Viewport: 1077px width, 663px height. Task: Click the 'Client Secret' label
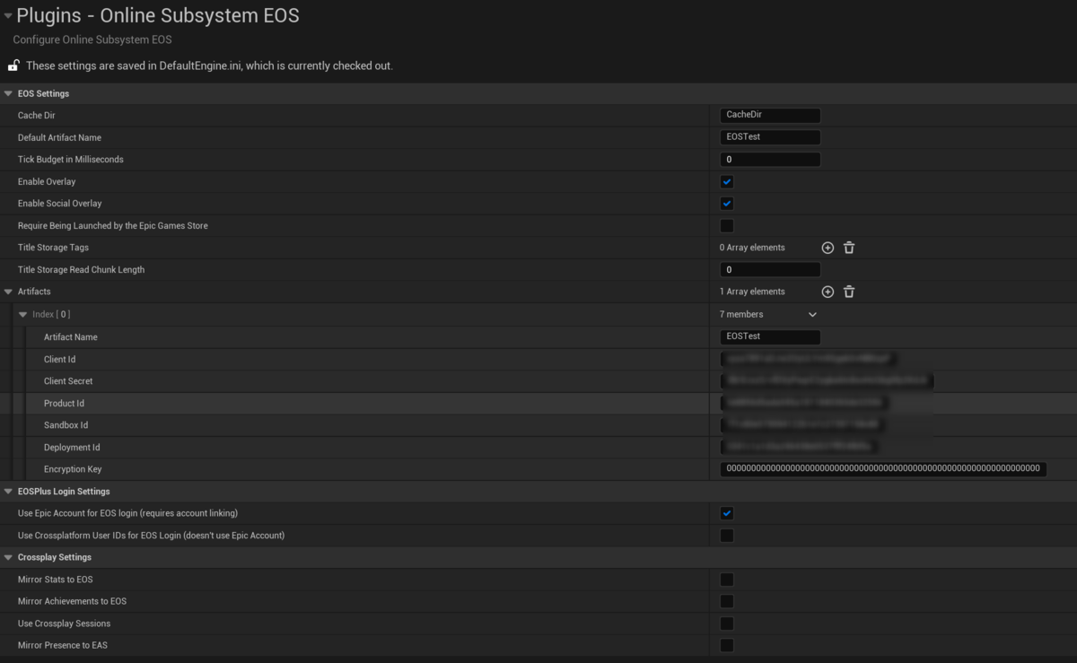pyautogui.click(x=68, y=381)
